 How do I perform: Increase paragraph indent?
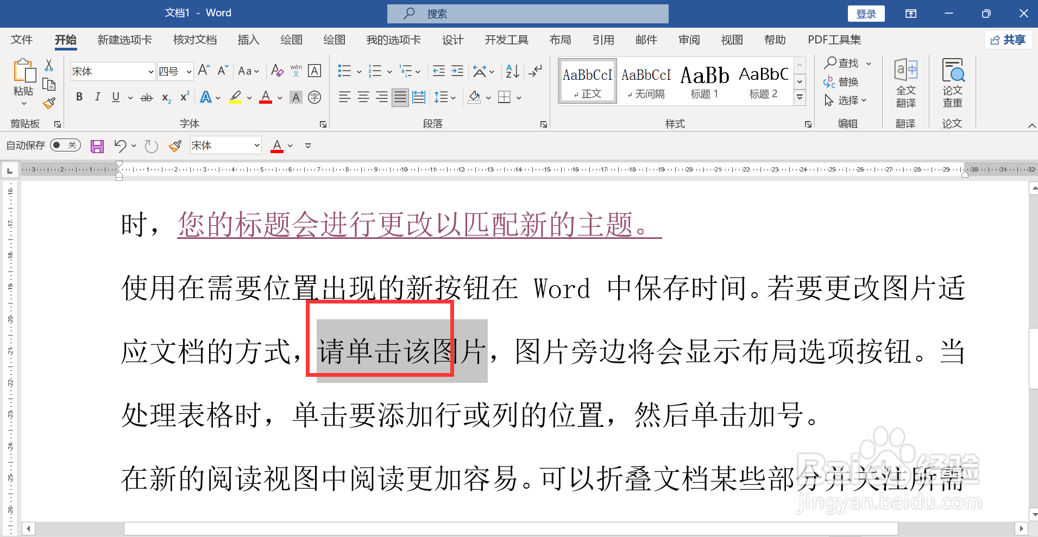point(457,71)
